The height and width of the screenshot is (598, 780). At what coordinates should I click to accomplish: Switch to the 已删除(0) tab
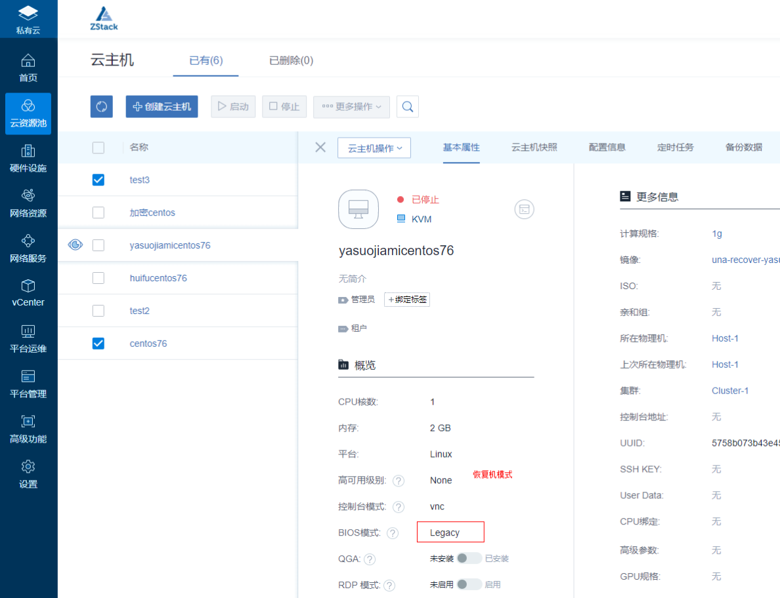point(291,60)
